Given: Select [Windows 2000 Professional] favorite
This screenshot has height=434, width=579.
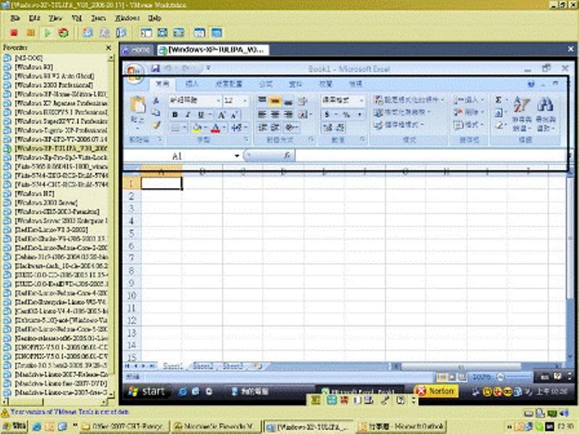Looking at the screenshot, I should 54,85.
